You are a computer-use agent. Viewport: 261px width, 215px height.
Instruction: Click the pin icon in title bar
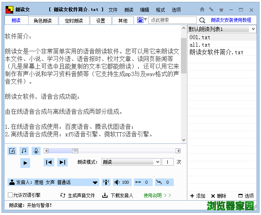[211, 9]
